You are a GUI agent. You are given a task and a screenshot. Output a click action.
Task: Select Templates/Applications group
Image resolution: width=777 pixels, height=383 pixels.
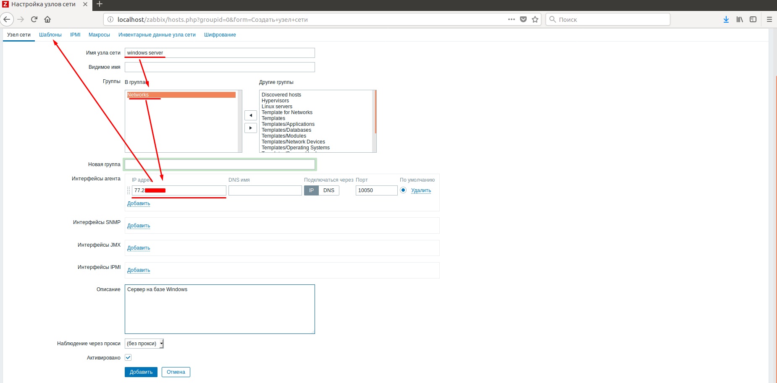[x=288, y=124]
